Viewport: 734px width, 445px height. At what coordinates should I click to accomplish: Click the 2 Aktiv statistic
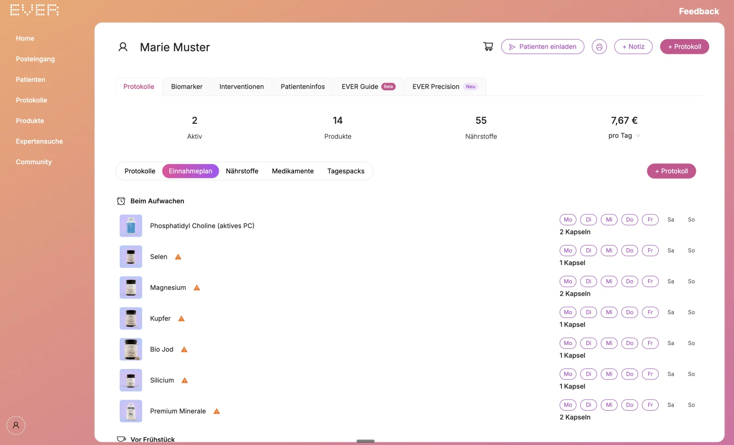pos(195,128)
